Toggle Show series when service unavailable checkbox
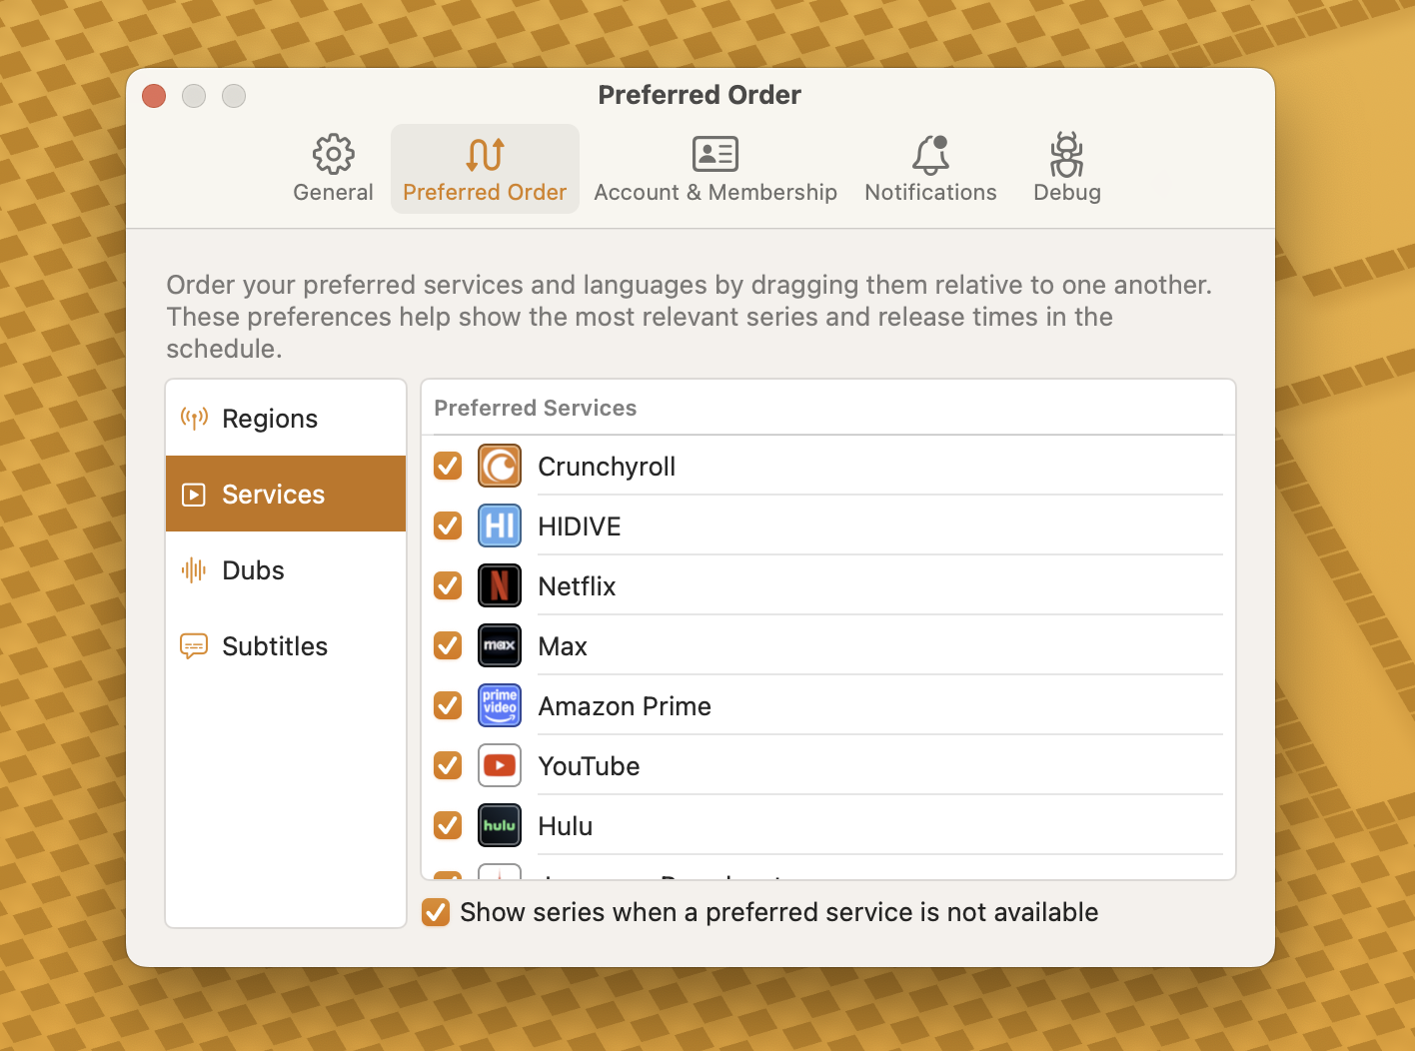Image resolution: width=1415 pixels, height=1051 pixels. click(436, 912)
